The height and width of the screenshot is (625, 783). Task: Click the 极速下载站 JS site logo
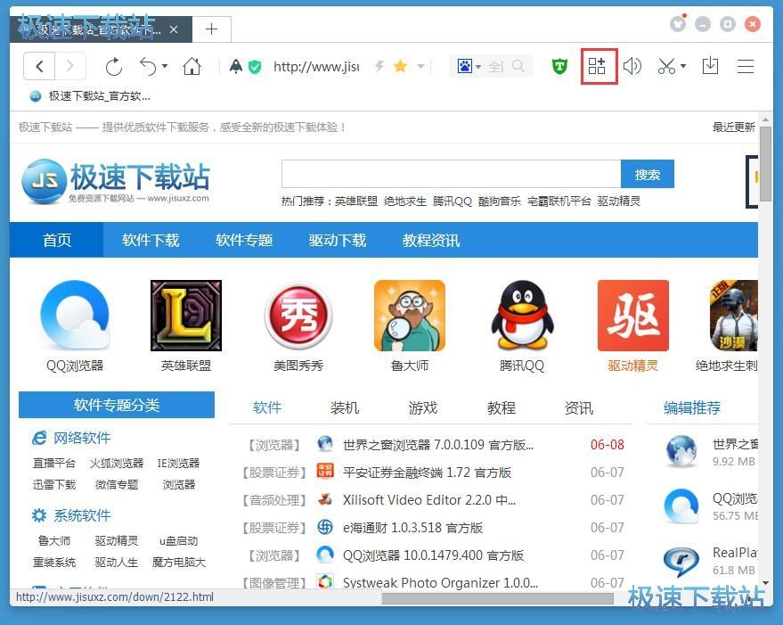(x=116, y=181)
